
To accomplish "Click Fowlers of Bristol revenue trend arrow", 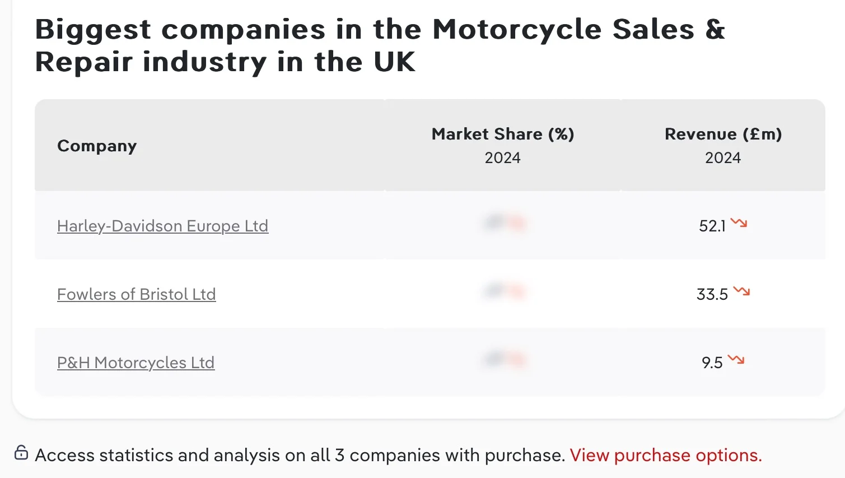I will pos(741,291).
